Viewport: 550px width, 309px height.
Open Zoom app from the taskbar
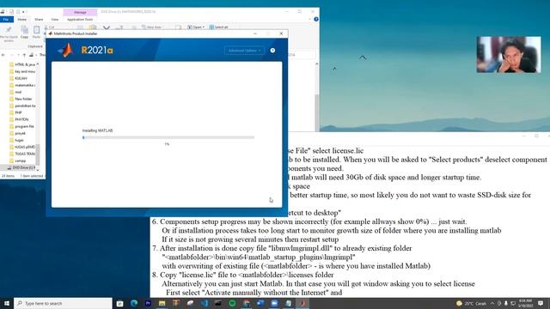tap(274, 303)
